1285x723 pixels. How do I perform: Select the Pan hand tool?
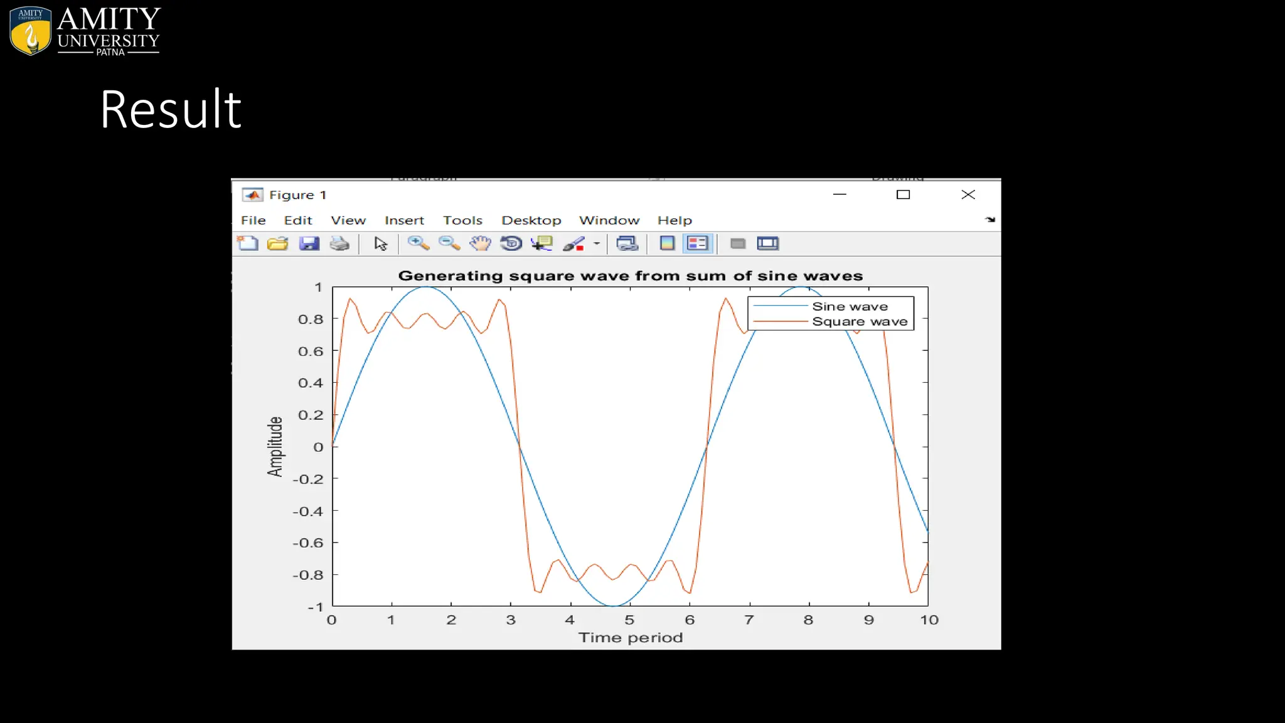coord(480,244)
